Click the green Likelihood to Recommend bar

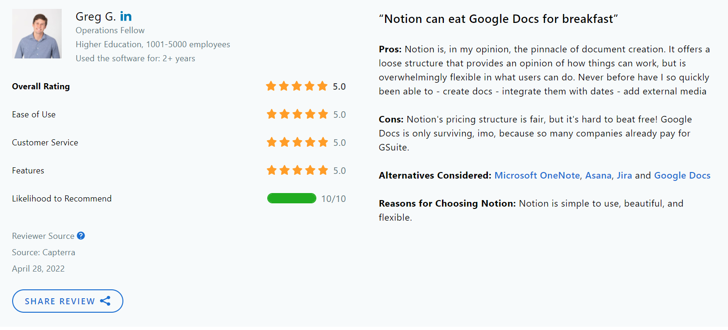pyautogui.click(x=292, y=198)
